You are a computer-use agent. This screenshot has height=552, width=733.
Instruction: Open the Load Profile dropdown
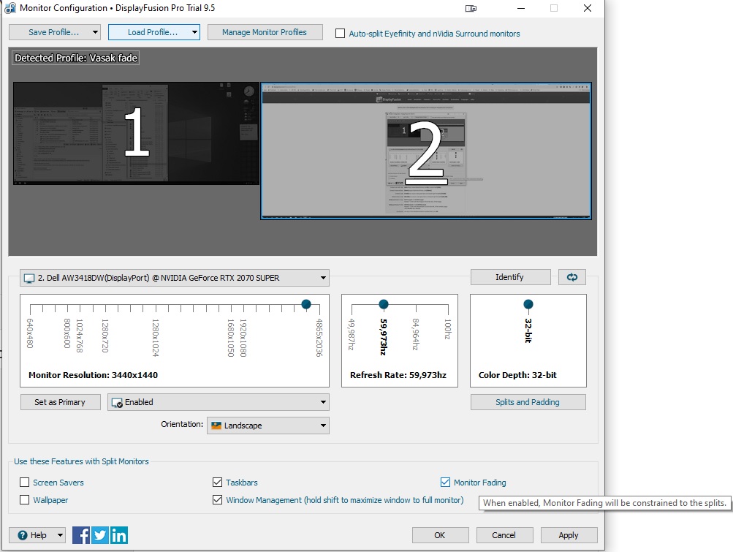[x=153, y=32]
